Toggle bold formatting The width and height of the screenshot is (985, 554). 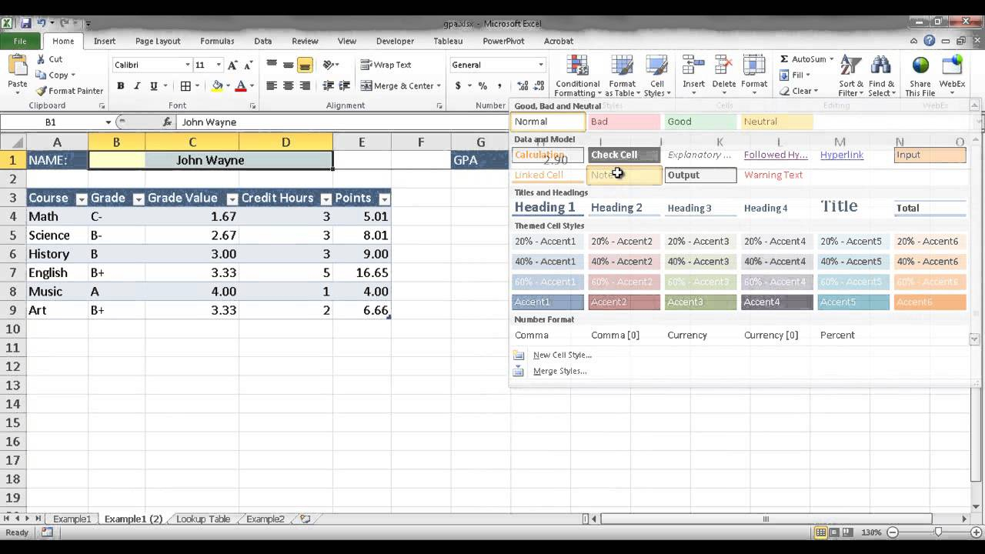(121, 85)
